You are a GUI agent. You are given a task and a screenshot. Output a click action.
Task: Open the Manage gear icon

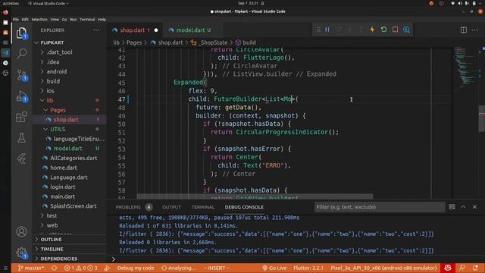pos(21,253)
